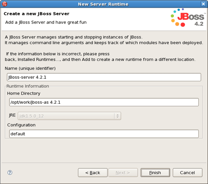The height and width of the screenshot is (184, 208).
Task: Close the New Server Runtime dialog
Action: tap(203, 4)
